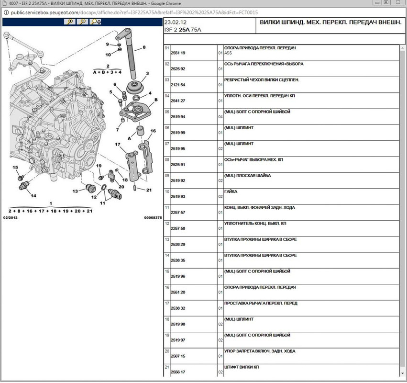This screenshot has height=383, width=407.
Task: Select part number 2525 92
Action: click(178, 69)
